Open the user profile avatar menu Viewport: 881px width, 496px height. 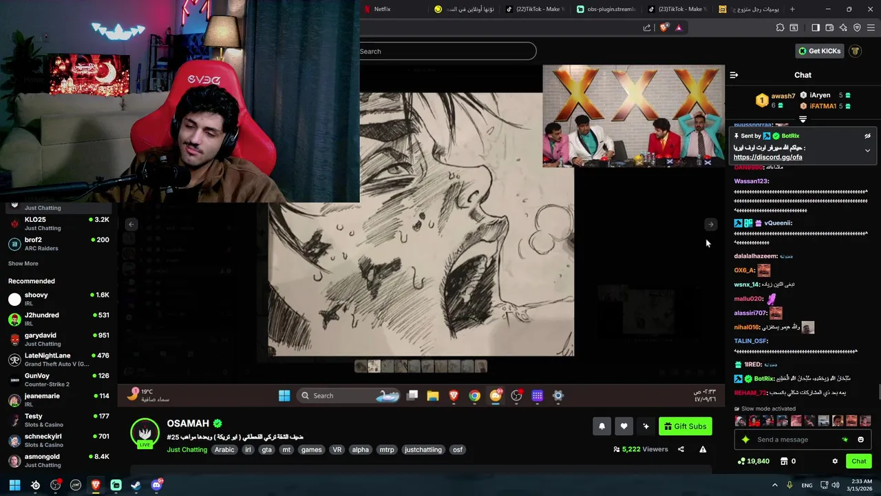click(x=856, y=51)
